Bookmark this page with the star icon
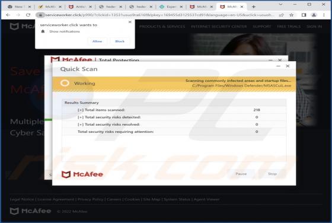This screenshot has width=332, height=223. pyautogui.click(x=292, y=15)
